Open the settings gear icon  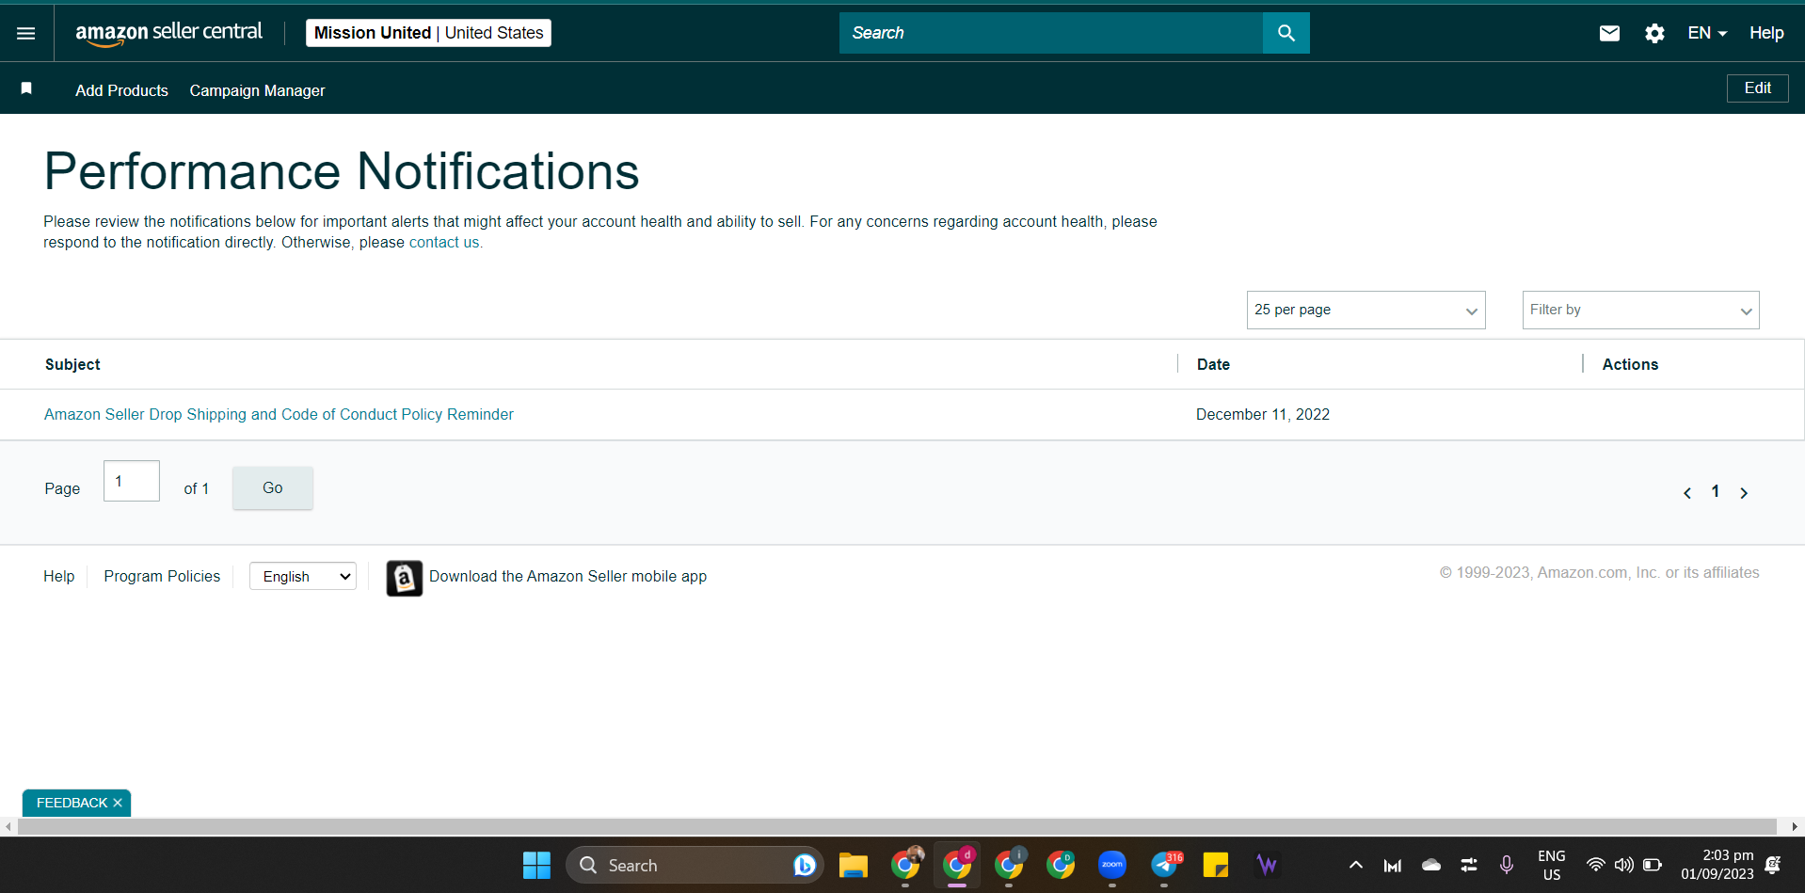tap(1654, 34)
